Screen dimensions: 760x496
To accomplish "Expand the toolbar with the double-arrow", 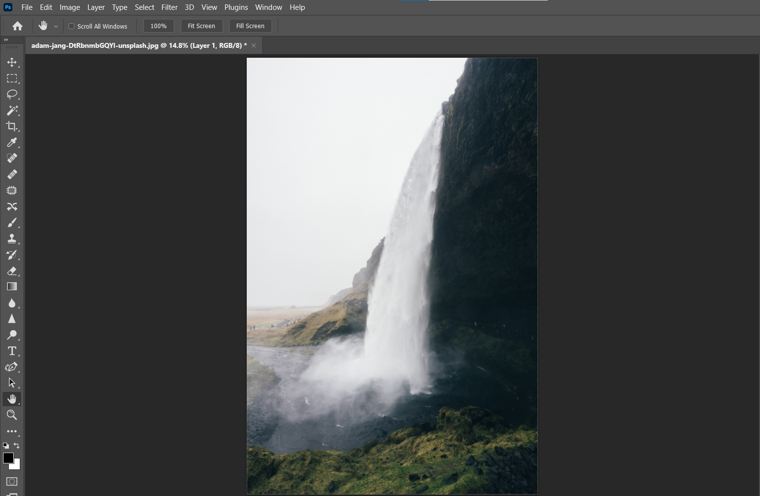I will tap(6, 40).
